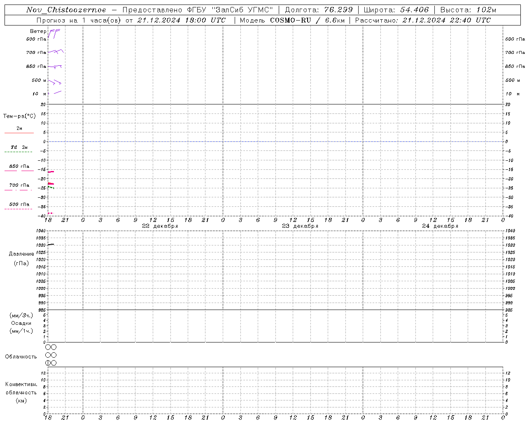Click the black pressure curve near 1030
527x421 pixels.
pyautogui.click(x=51, y=244)
